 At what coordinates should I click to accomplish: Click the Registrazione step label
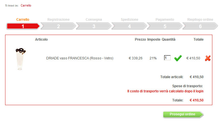(x=58, y=20)
